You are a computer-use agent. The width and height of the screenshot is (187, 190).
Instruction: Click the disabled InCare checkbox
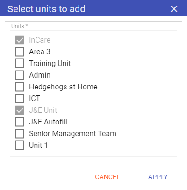[x=20, y=40]
